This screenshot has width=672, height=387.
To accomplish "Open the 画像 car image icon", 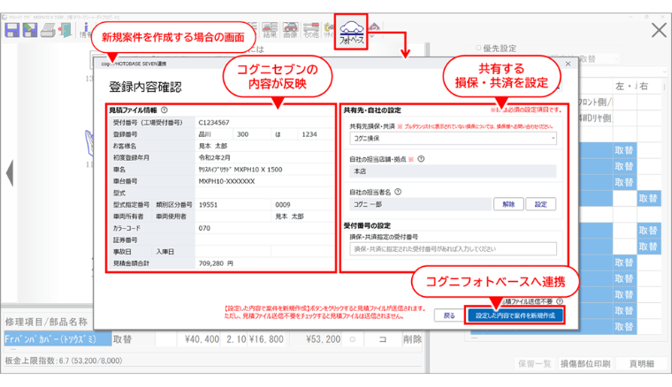I will 290,30.
